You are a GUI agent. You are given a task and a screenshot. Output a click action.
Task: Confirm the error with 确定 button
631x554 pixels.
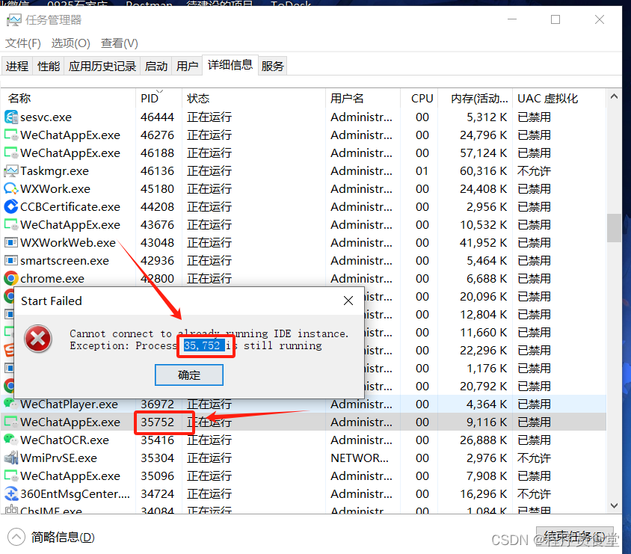pos(188,375)
